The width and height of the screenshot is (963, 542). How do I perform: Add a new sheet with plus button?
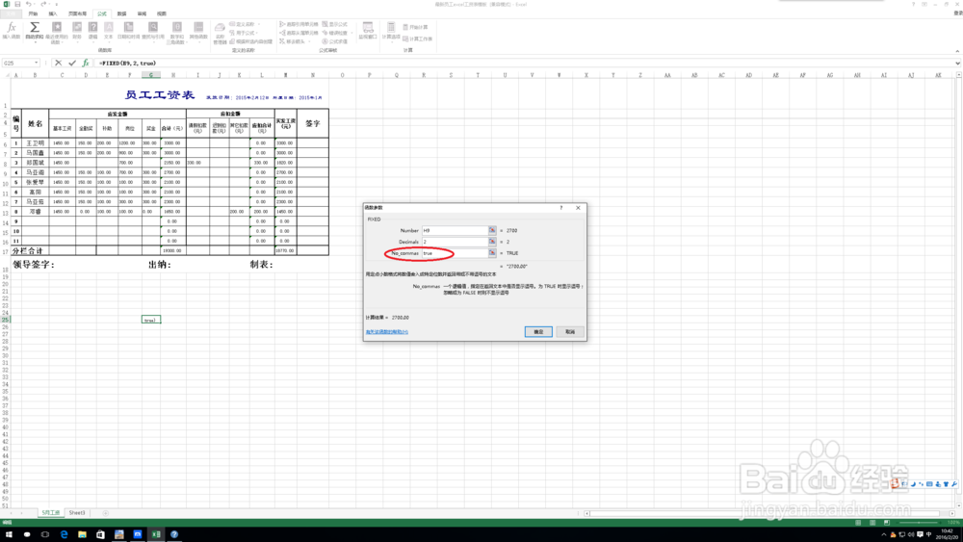click(x=105, y=512)
